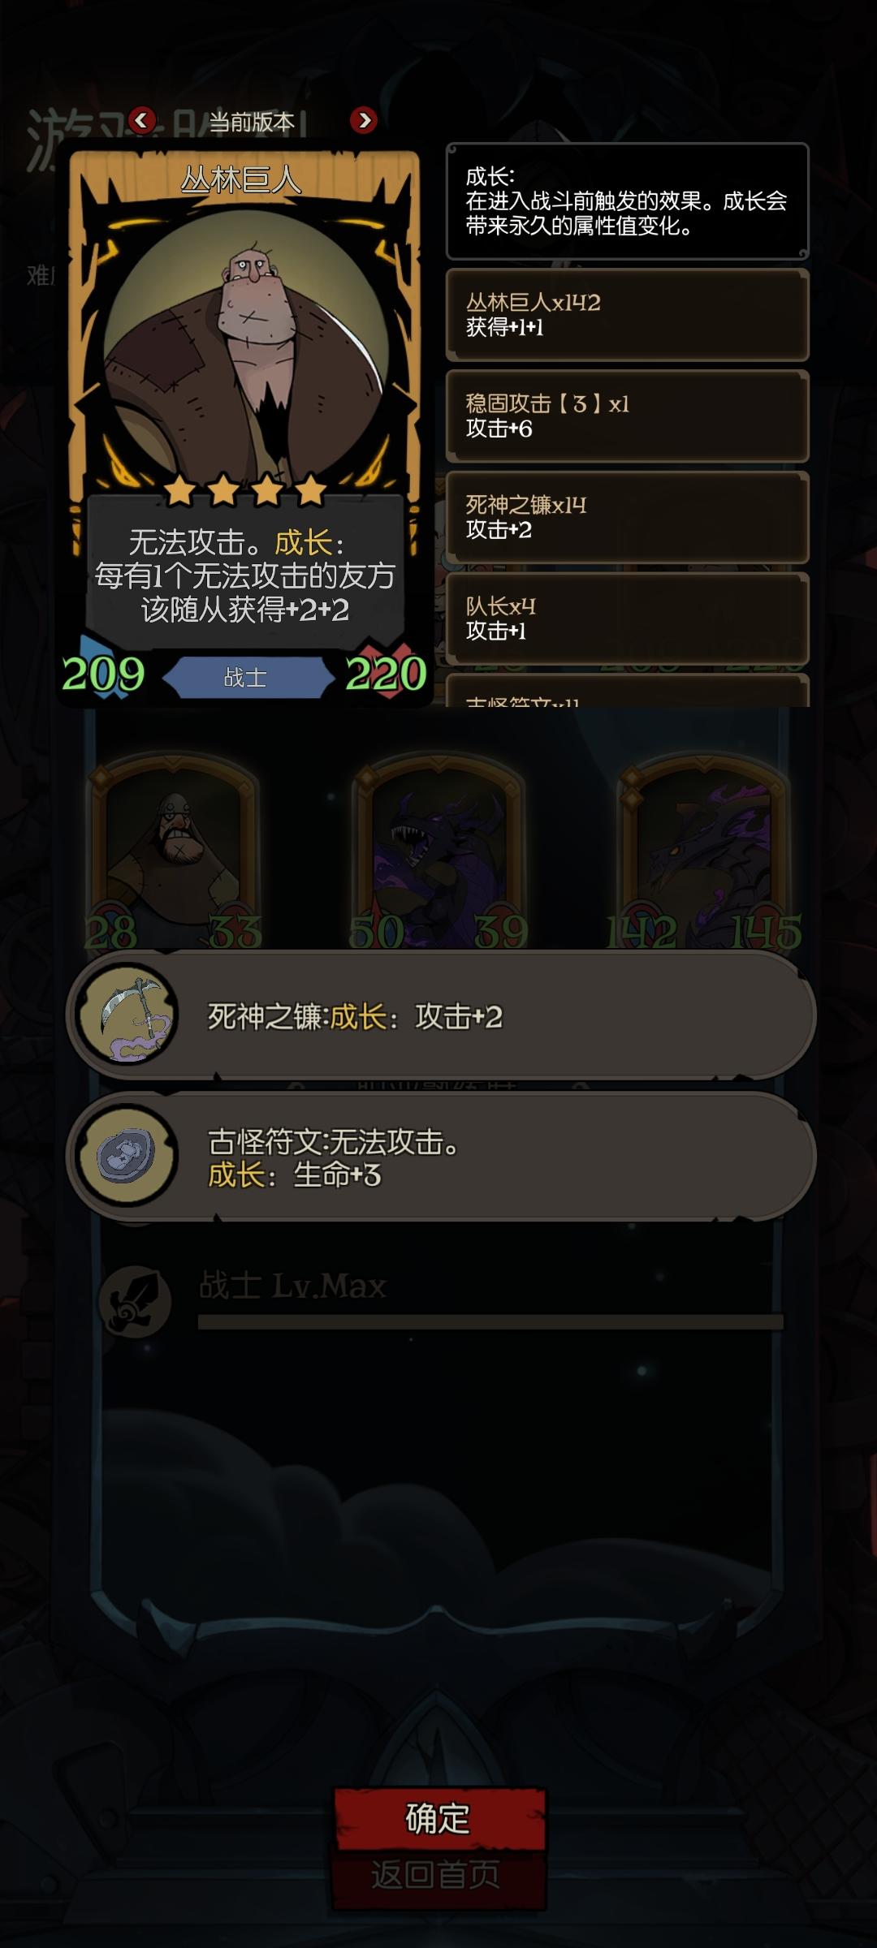Tap the 战士 Lv.Max class emblem icon

(135, 1301)
